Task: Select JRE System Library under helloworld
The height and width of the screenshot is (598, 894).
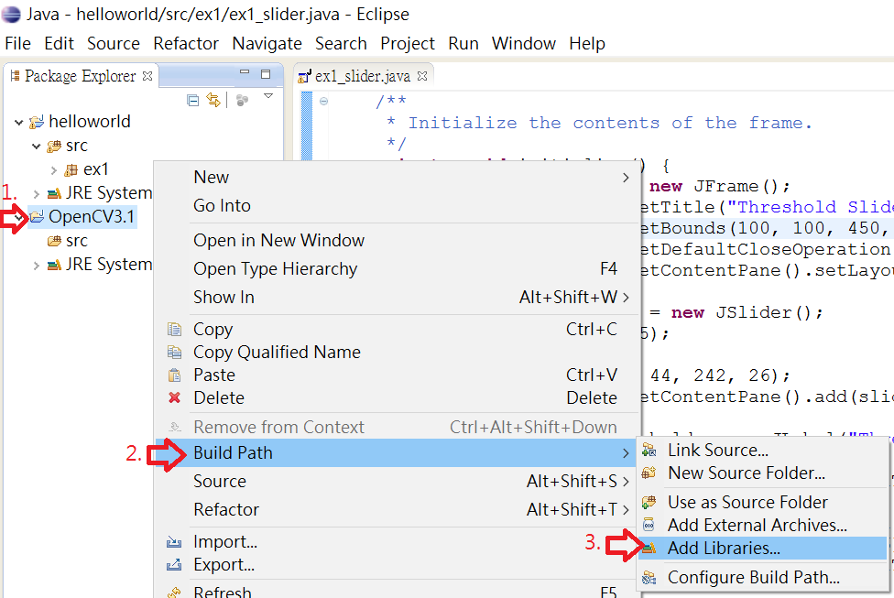Action: coord(108,192)
